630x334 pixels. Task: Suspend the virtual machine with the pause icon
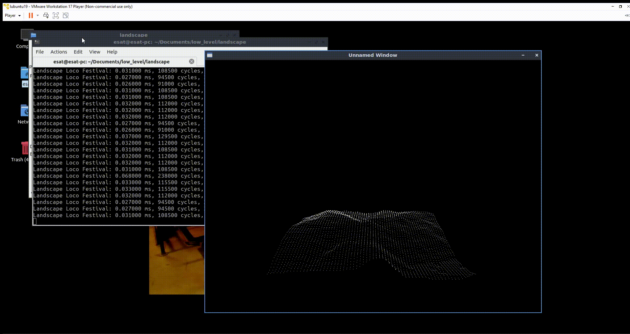pyautogui.click(x=31, y=15)
